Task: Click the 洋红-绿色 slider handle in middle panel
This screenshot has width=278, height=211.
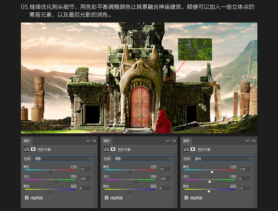Action: point(136,181)
